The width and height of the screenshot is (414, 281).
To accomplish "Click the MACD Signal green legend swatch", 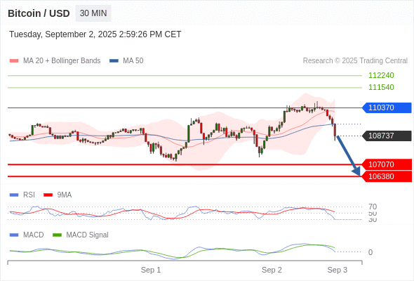I will [x=57, y=235].
